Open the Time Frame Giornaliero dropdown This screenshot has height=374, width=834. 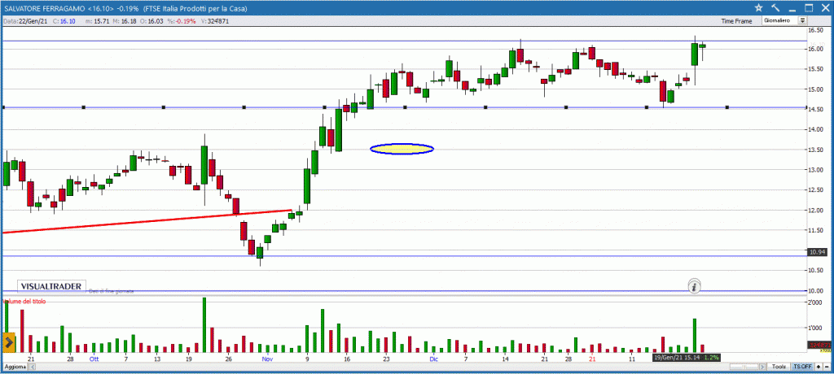point(802,20)
